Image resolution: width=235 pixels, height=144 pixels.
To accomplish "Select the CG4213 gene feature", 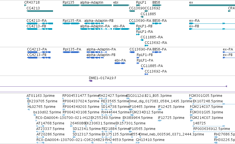I will (x=40, y=11).
